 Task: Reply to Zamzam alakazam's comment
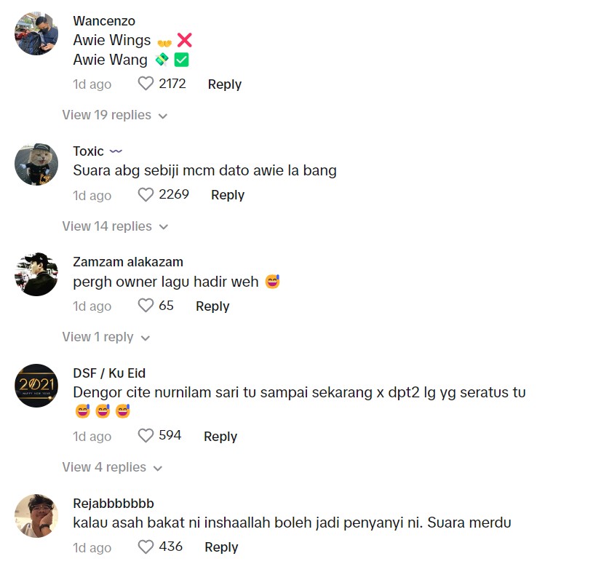(x=212, y=306)
